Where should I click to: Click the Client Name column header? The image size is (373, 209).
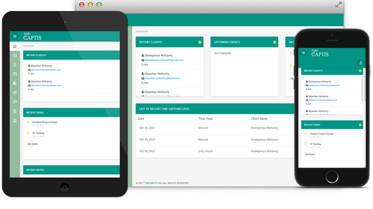click(259, 119)
